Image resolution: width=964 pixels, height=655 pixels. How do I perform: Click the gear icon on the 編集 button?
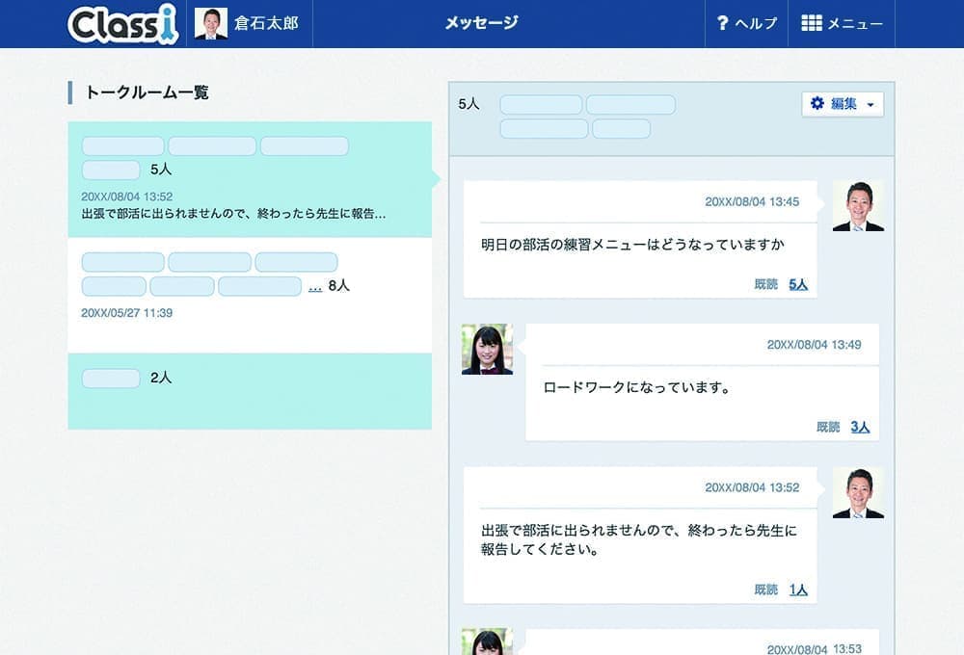pos(816,103)
